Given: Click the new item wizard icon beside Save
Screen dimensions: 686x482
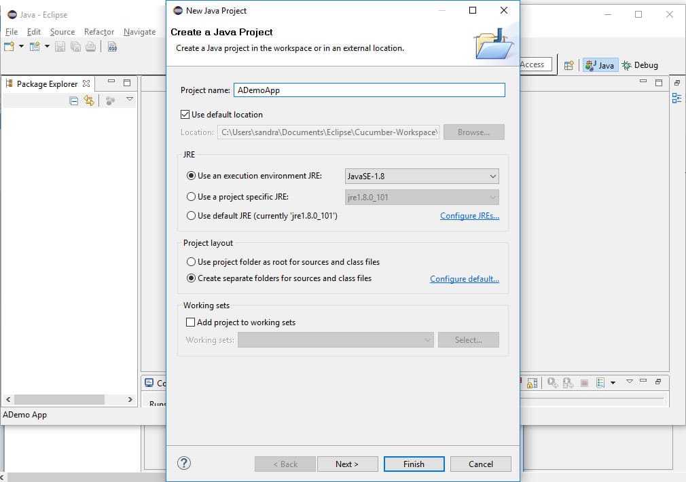Looking at the screenshot, I should pos(35,47).
